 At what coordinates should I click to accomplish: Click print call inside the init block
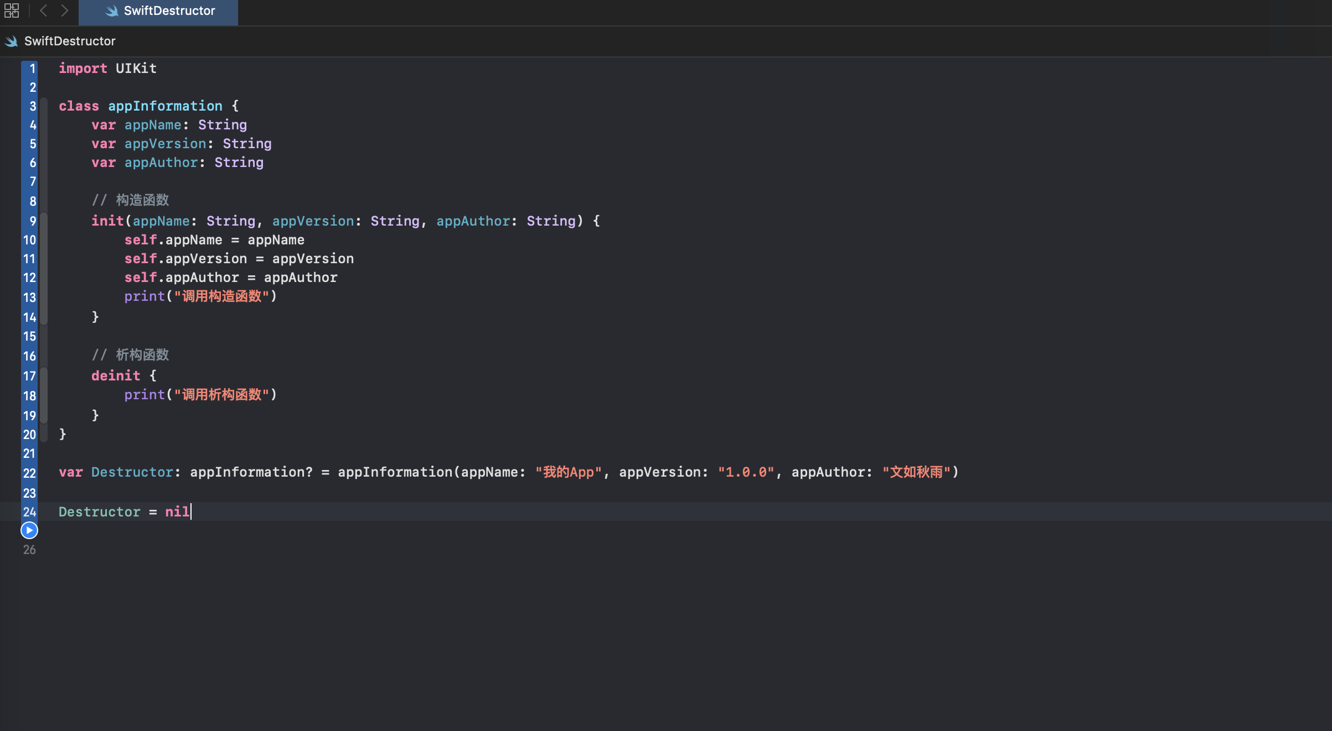[144, 296]
